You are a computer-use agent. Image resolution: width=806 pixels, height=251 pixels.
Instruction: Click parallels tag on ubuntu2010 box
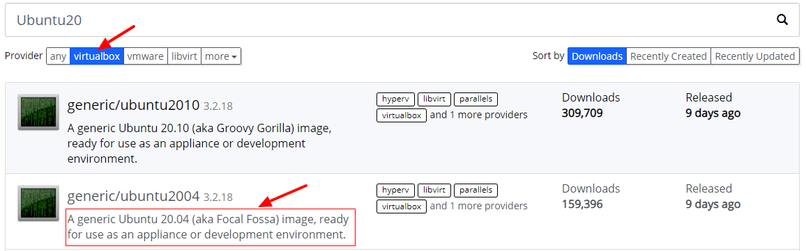[476, 99]
